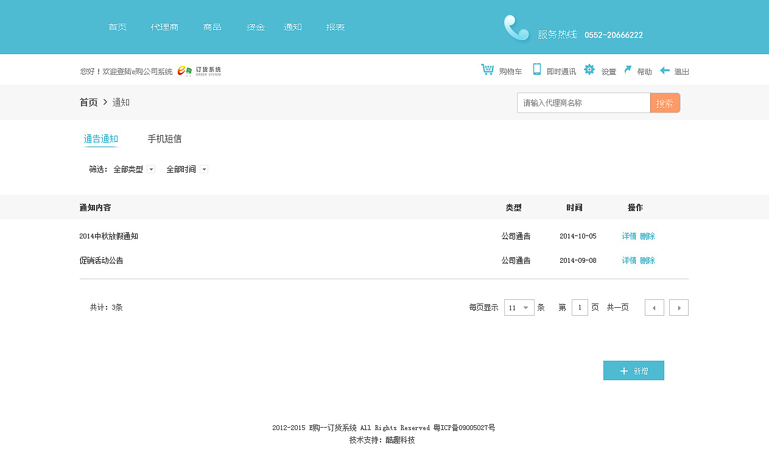Click the page number input box
Screen dimensions: 769x469
(x=580, y=308)
